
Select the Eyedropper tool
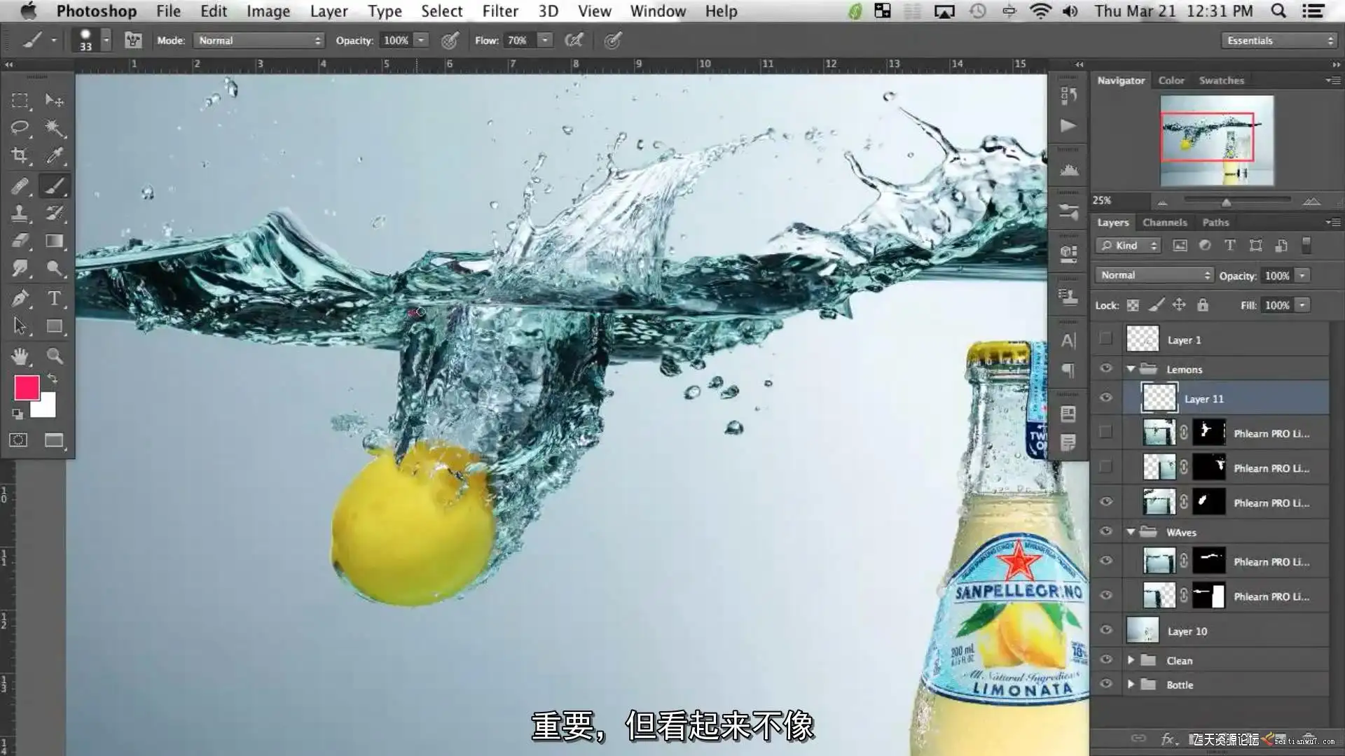(x=54, y=155)
